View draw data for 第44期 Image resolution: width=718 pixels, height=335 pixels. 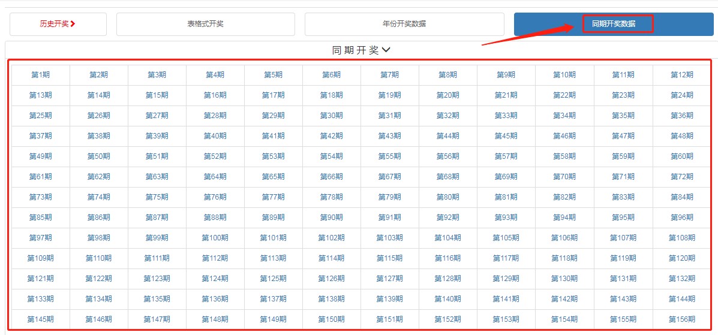coord(448,136)
